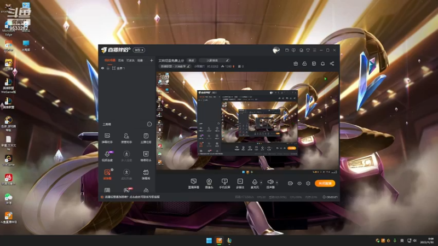The image size is (438, 246).
Task: Select the red NetEase music desktop icon
Action: (x=8, y=179)
